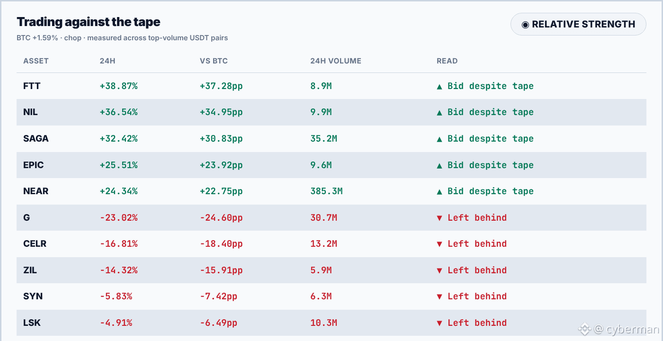663x341 pixels.
Task: Open the CELR asset row
Action: point(331,244)
